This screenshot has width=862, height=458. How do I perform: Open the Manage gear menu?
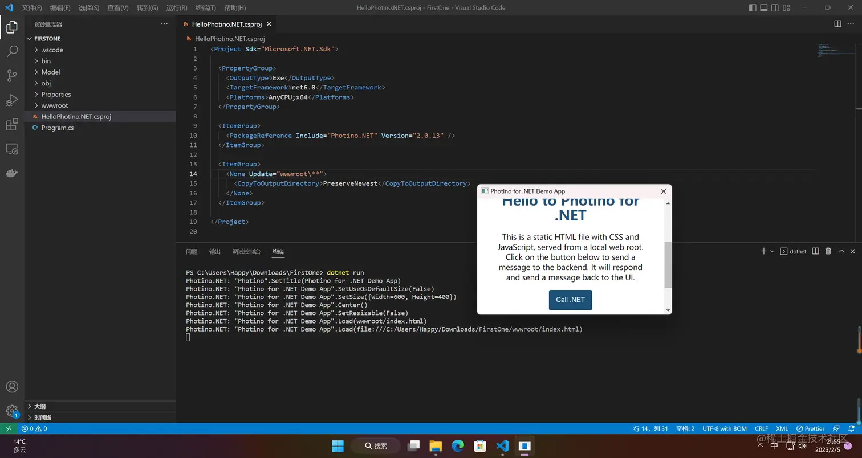[12, 411]
